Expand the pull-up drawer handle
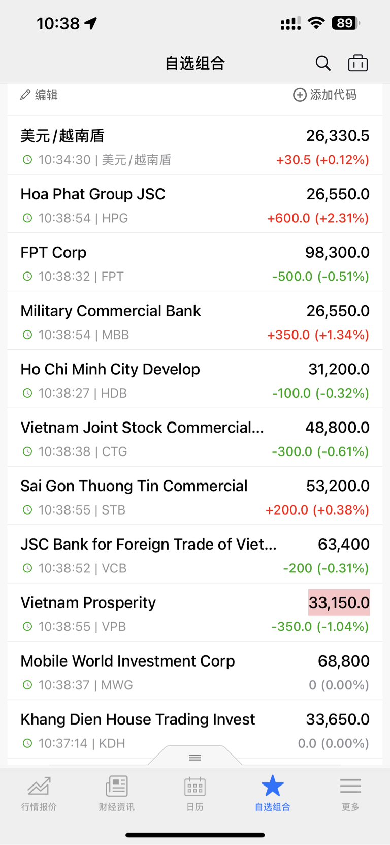 tap(195, 758)
